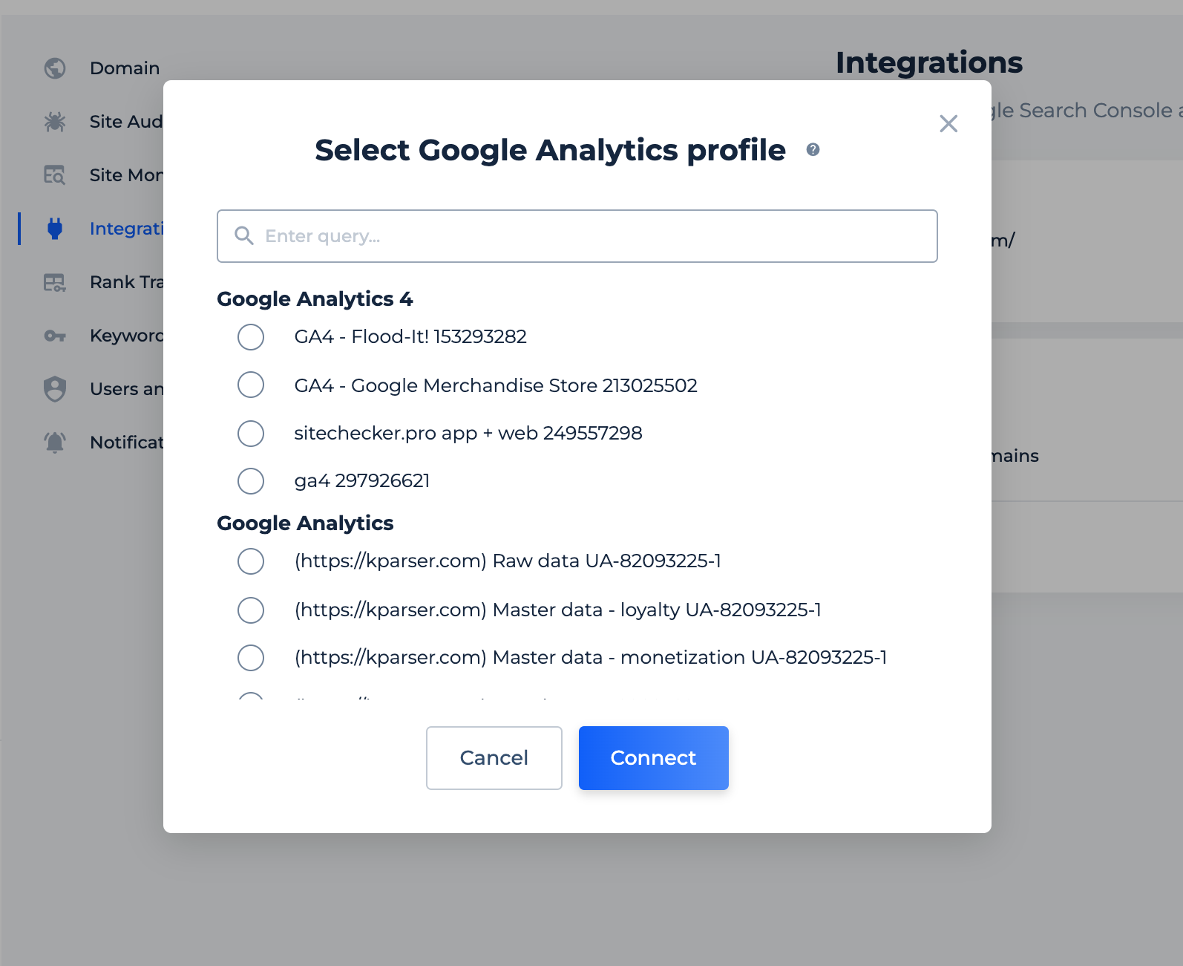Open the Keywords menu item

pos(126,336)
